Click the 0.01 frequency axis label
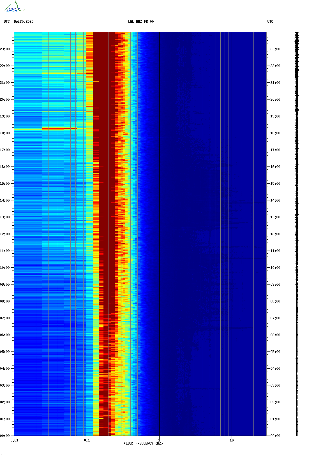The width and height of the screenshot is (309, 458). click(x=14, y=440)
